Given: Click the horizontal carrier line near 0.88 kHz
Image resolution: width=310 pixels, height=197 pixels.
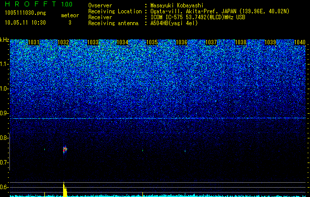Looking at the screenshot, I should (158, 118).
